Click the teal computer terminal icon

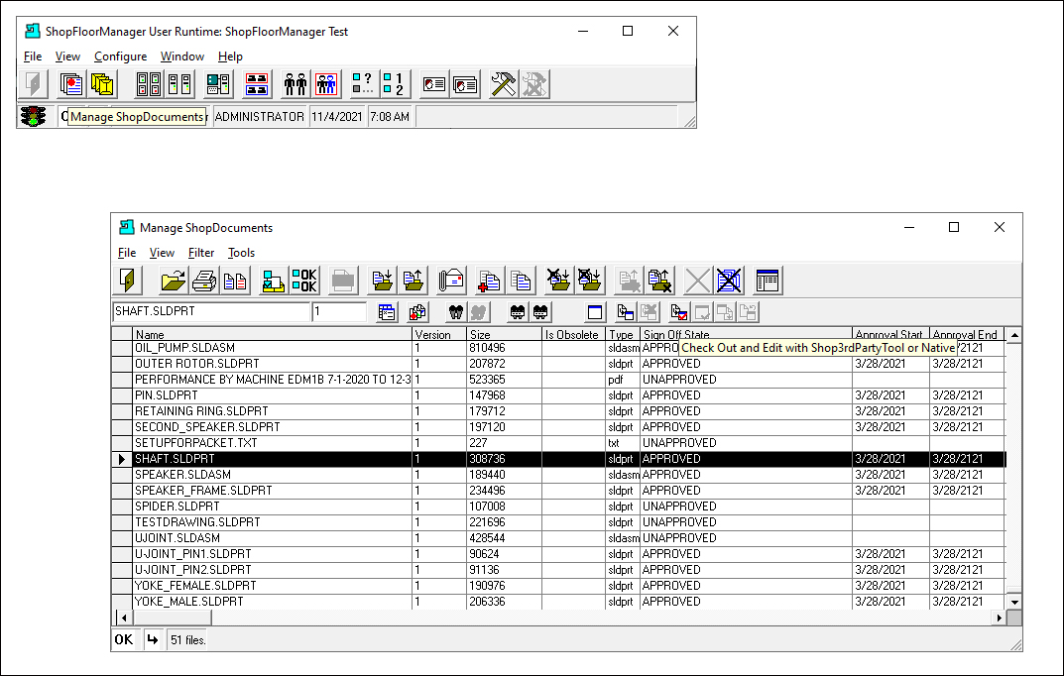[x=218, y=84]
